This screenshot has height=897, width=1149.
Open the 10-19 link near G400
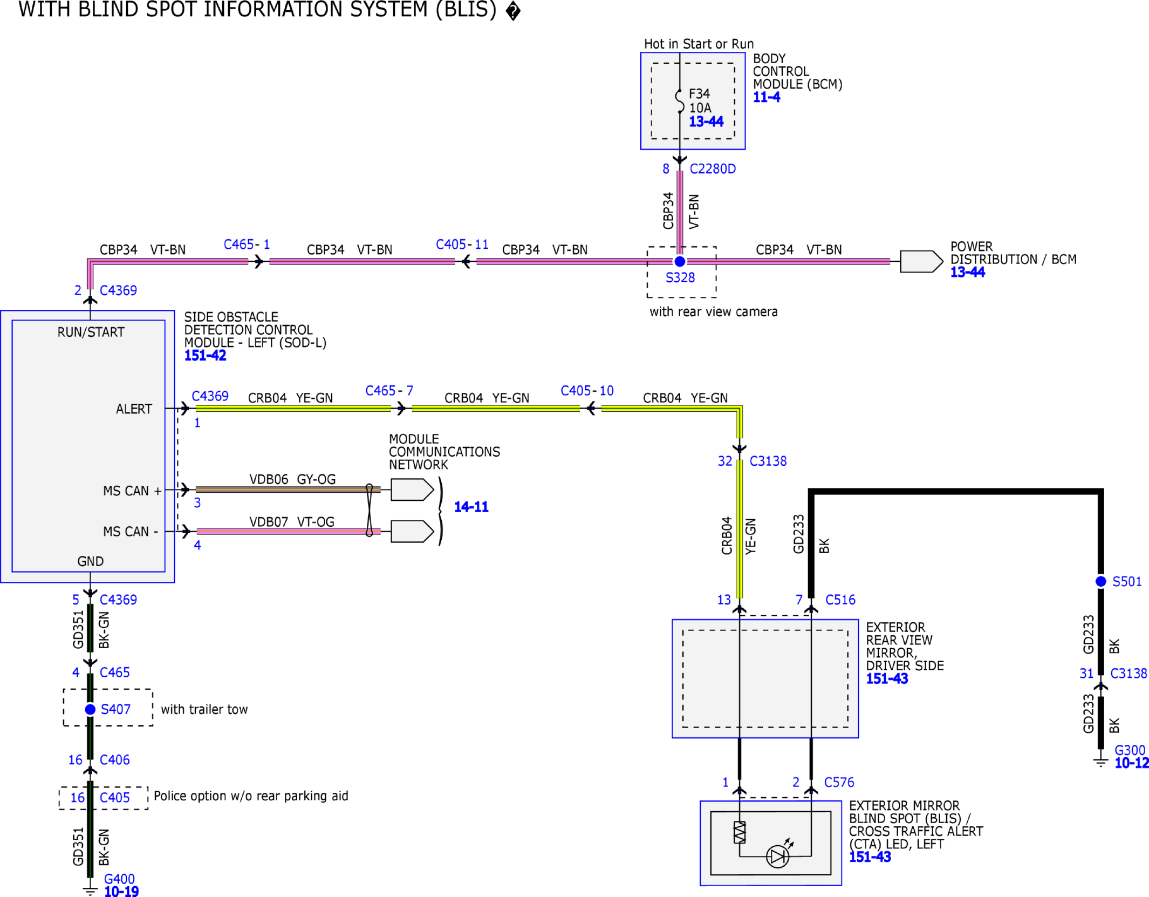[121, 891]
